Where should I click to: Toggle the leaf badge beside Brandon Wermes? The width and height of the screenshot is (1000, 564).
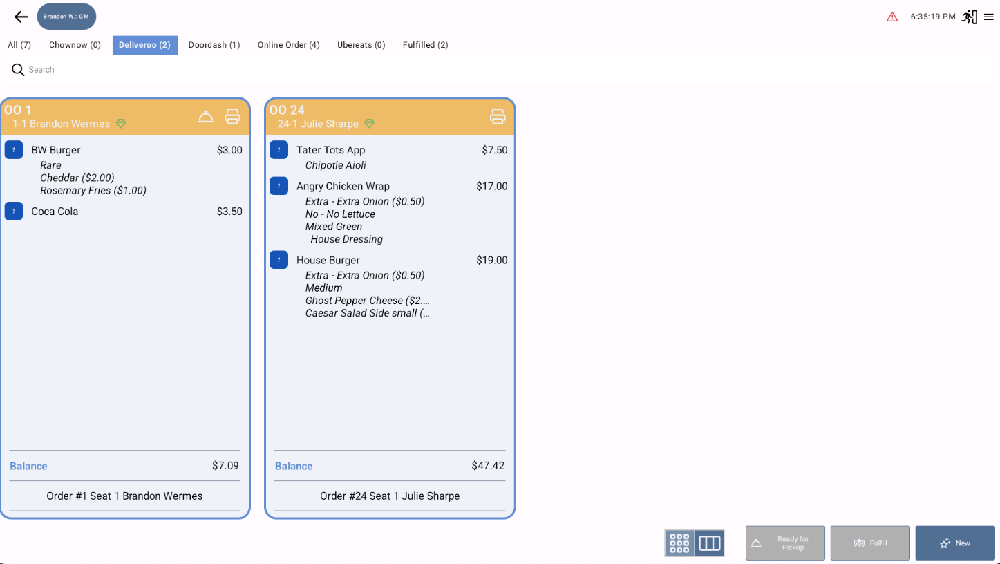click(x=121, y=124)
